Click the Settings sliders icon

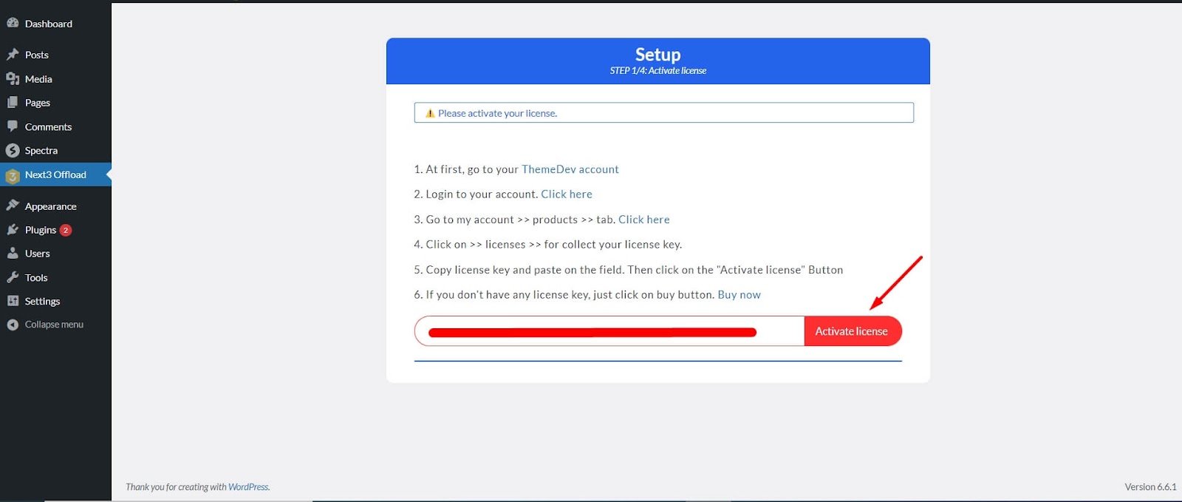tap(13, 301)
